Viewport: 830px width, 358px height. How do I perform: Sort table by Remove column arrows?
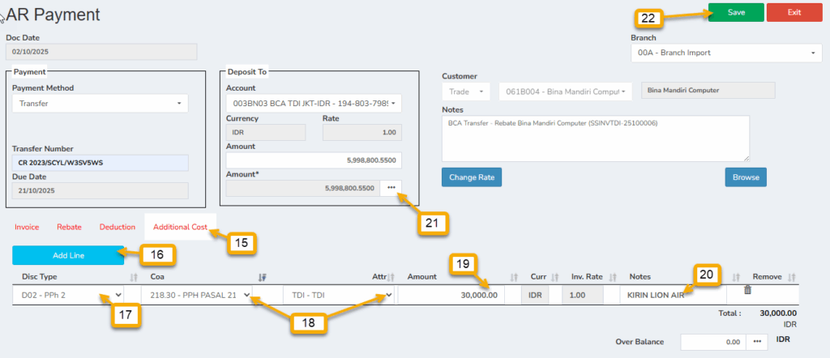(792, 277)
